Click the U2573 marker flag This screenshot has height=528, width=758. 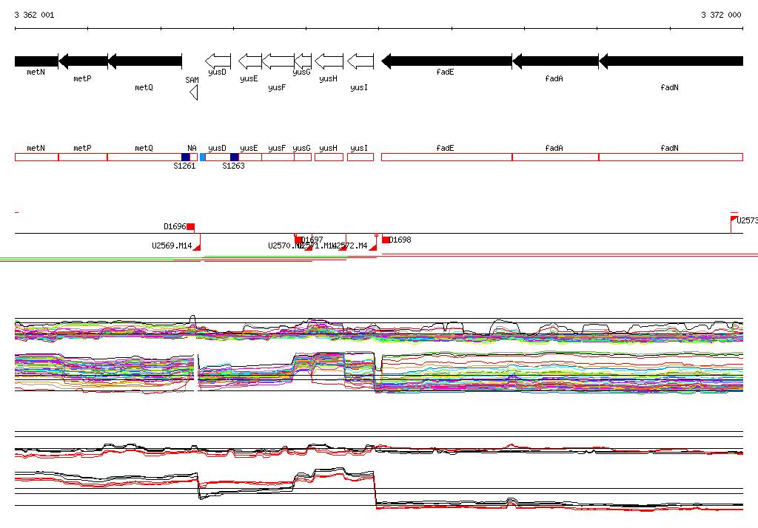(734, 220)
